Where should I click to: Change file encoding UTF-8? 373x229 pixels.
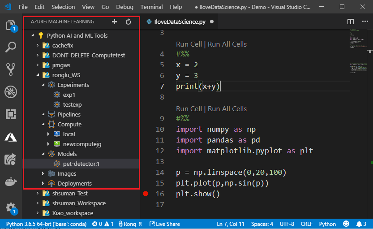[x=287, y=224]
